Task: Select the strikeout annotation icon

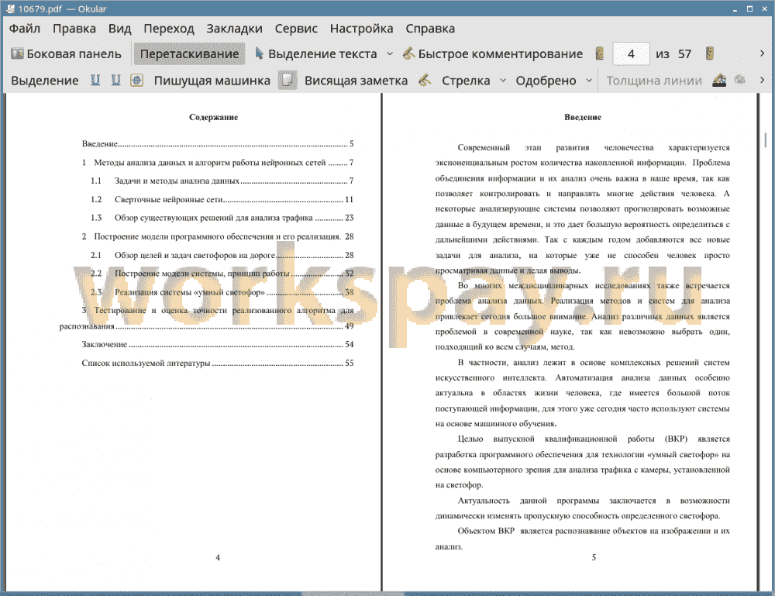Action: pos(136,80)
